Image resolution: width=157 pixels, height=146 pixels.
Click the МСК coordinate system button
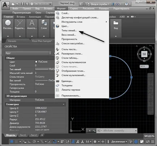[144, 66]
